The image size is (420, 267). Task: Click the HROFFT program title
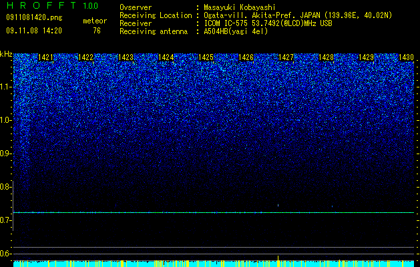pos(41,5)
